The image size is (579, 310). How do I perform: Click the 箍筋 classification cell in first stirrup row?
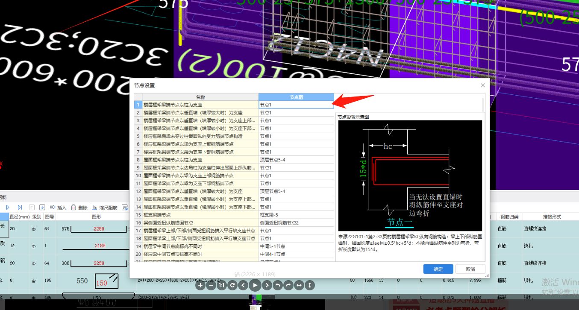(x=503, y=280)
